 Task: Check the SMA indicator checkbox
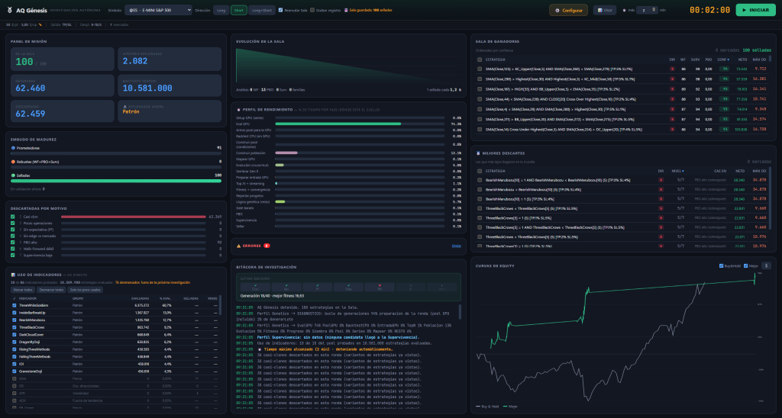coord(14,378)
